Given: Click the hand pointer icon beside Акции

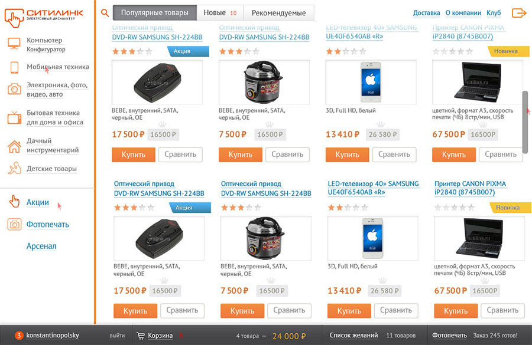Looking at the screenshot, I should click(14, 202).
